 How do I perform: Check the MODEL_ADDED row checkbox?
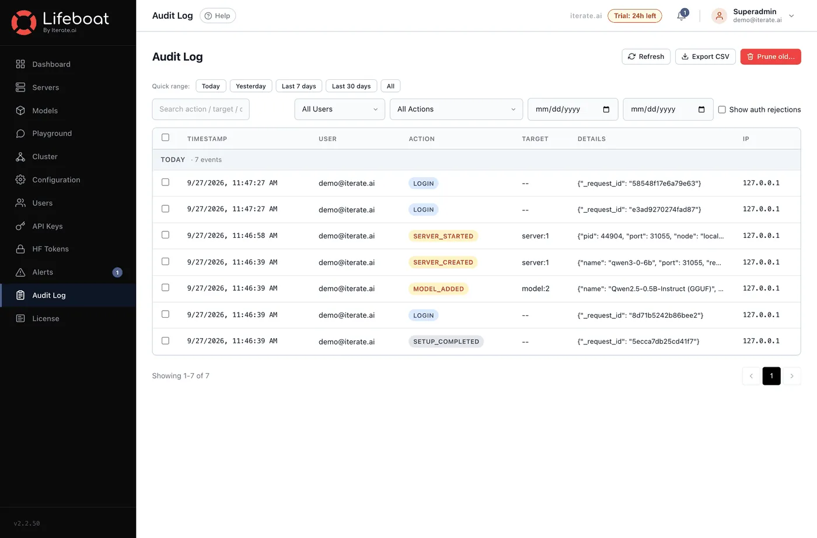pyautogui.click(x=165, y=287)
